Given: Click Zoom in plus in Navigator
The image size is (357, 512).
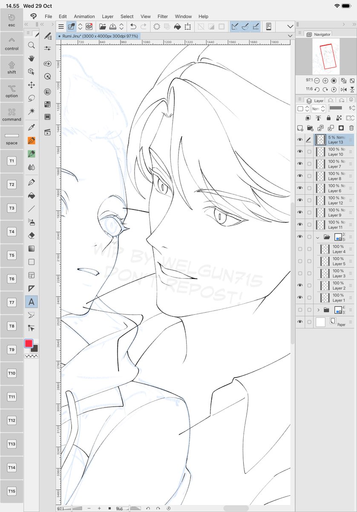Looking at the screenshot, I should (325, 81).
